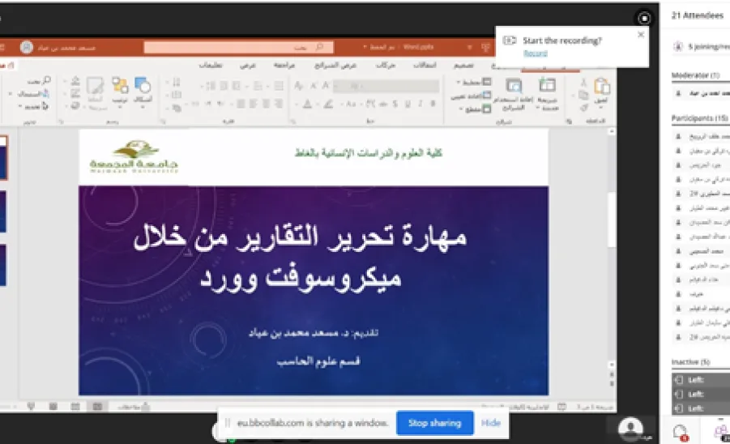The height and width of the screenshot is (444, 730).
Task: Toggle Normal view button in status bar
Action: pos(97,407)
